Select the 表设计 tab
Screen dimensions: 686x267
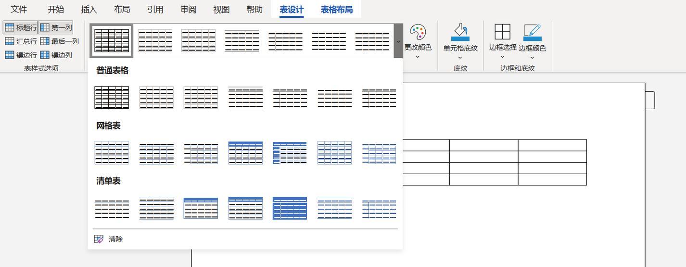pos(292,10)
